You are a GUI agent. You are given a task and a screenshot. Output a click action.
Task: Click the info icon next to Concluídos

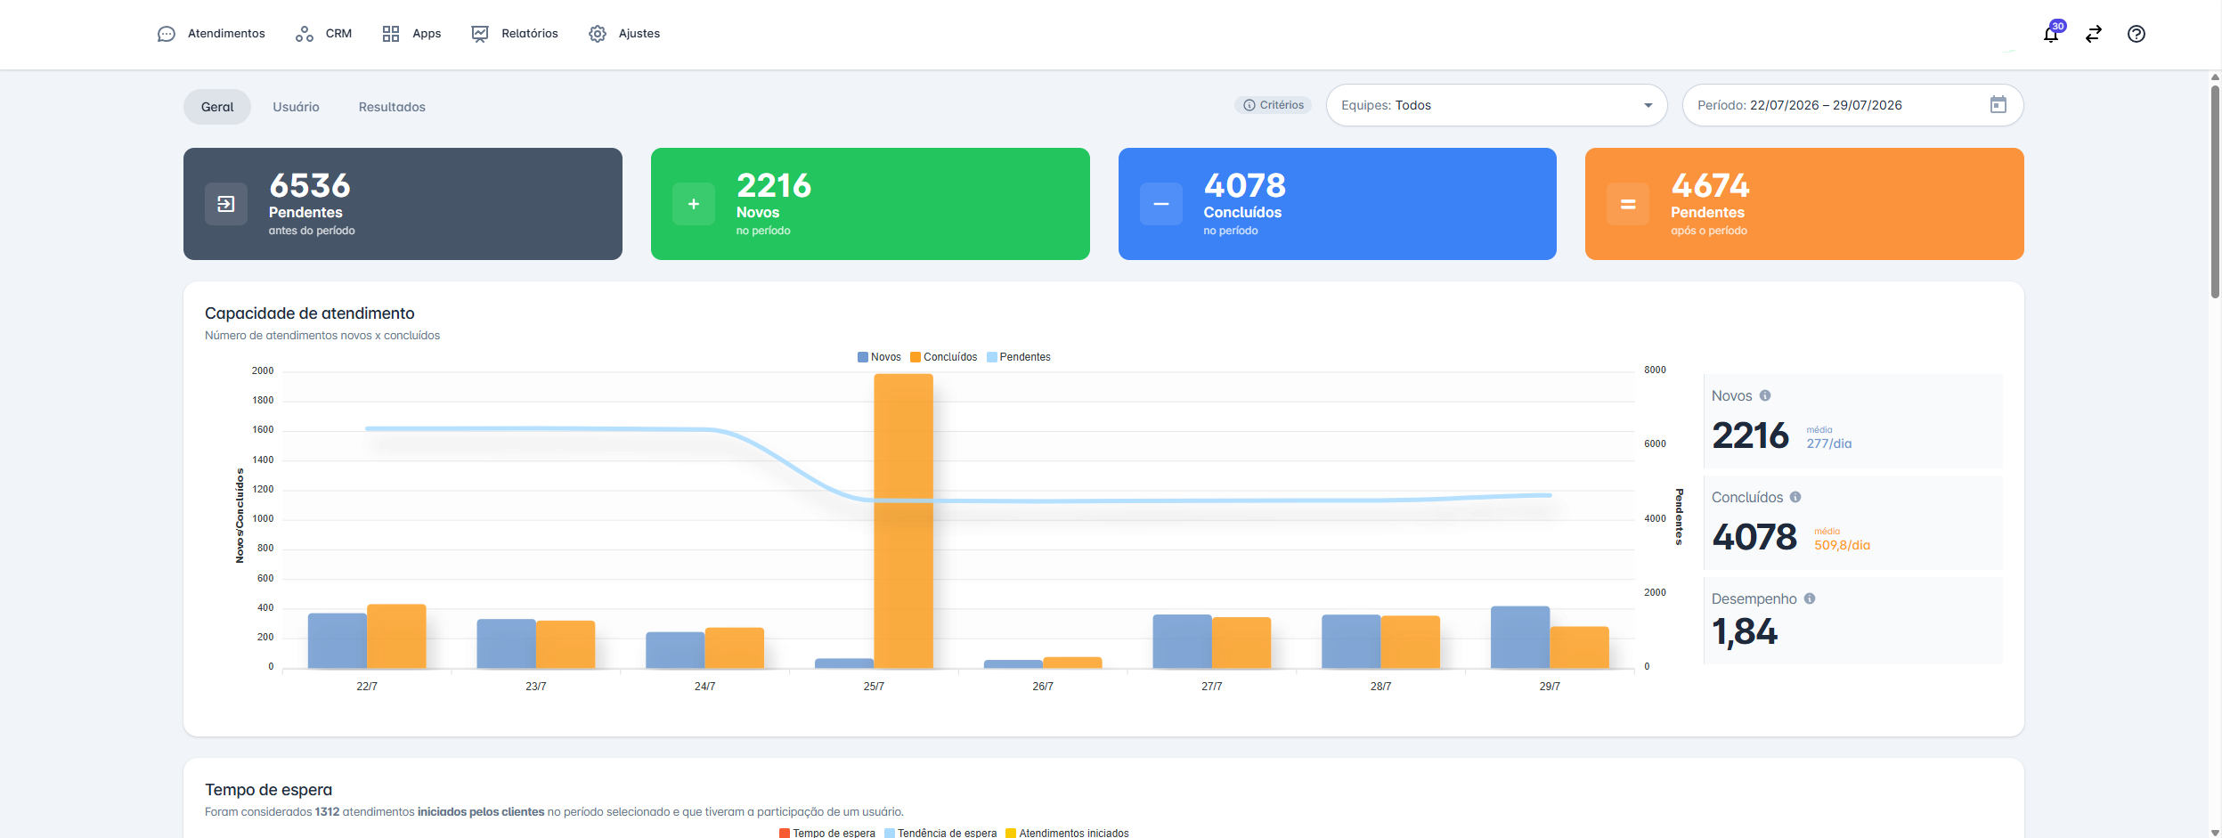pyautogui.click(x=1795, y=497)
